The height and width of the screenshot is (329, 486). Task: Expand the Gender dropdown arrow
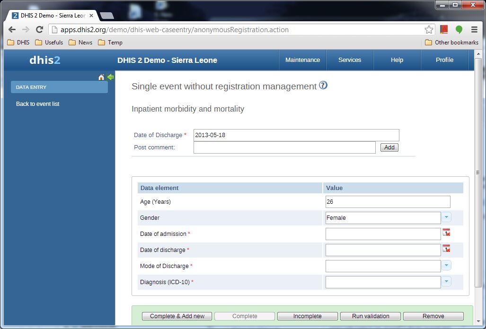pyautogui.click(x=446, y=217)
